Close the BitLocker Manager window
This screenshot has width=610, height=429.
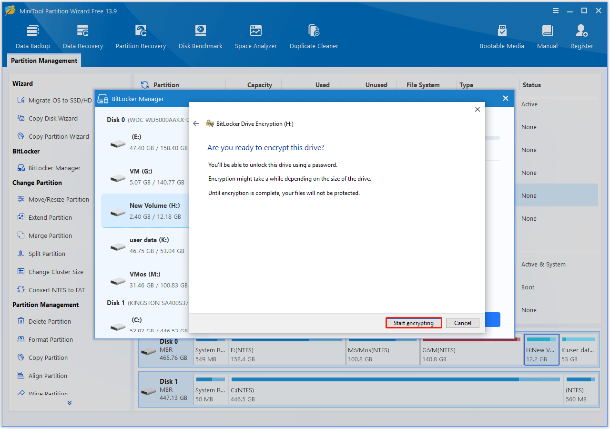coord(506,98)
